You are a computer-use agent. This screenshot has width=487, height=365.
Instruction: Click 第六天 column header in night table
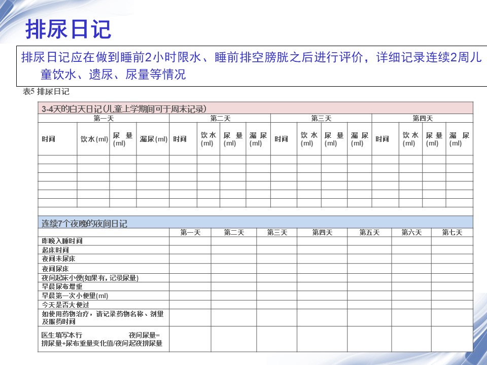[x=411, y=232]
